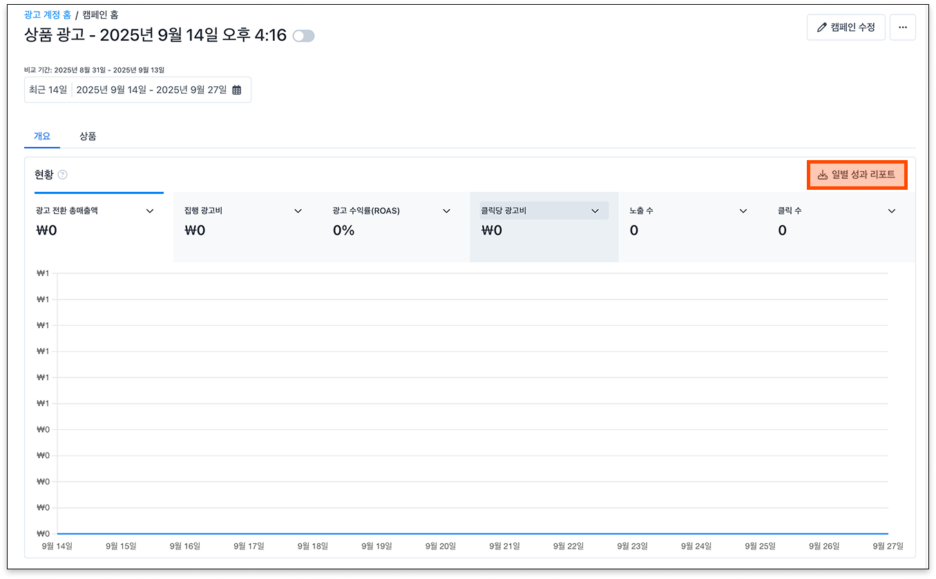Viewport: 936px width, 579px height.
Task: Open the 광고 수익률(ROAS) dropdown chevron
Action: click(447, 211)
